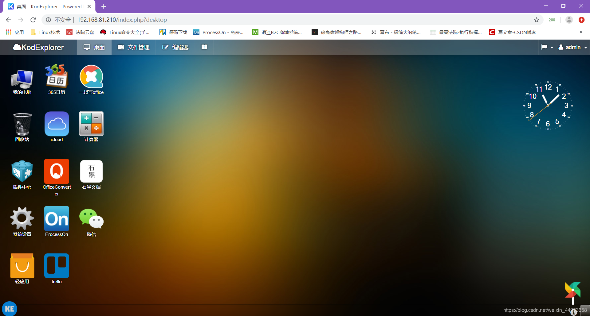Open the 我的电脑 desktop icon
This screenshot has height=316, width=590.
[22, 82]
